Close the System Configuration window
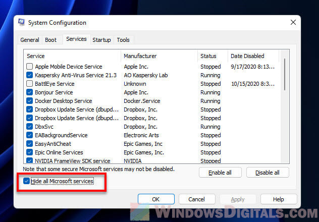The height and width of the screenshot is (222, 319). coord(293,22)
